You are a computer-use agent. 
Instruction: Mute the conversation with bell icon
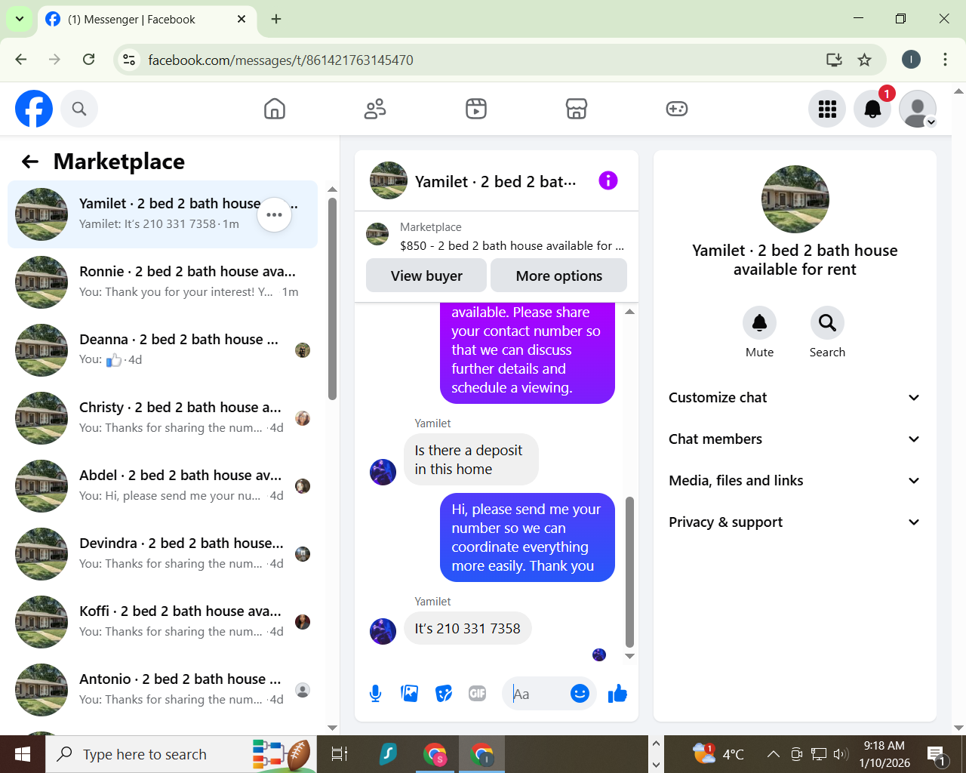click(x=759, y=323)
